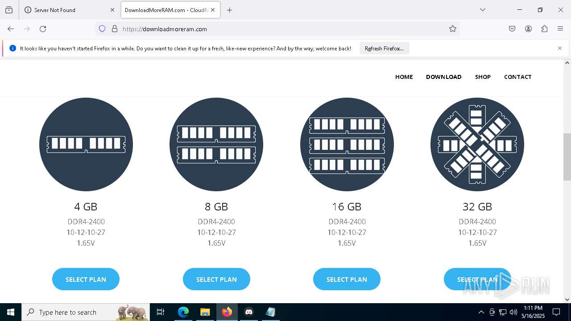
Task: Select plan for 32 GB RAM
Action: click(477, 279)
